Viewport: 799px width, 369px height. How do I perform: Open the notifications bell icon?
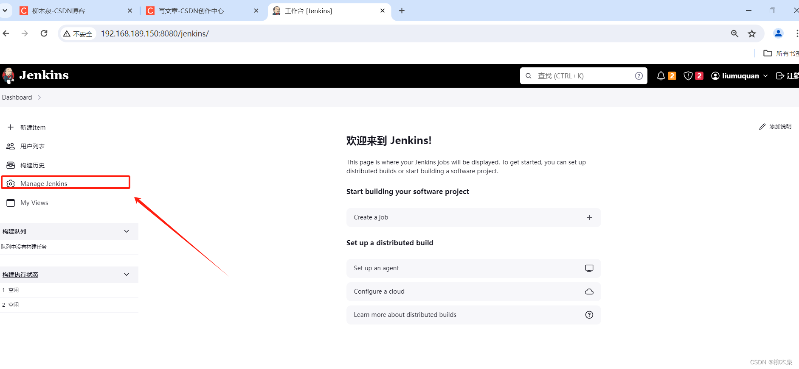click(x=661, y=76)
